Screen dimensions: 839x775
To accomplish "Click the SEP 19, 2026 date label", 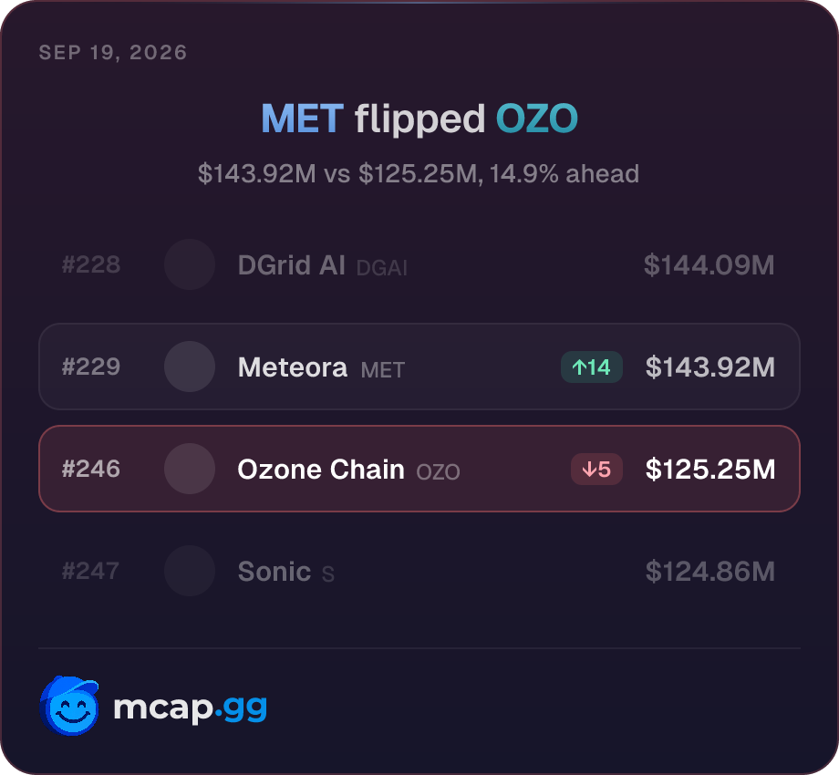I will (113, 52).
